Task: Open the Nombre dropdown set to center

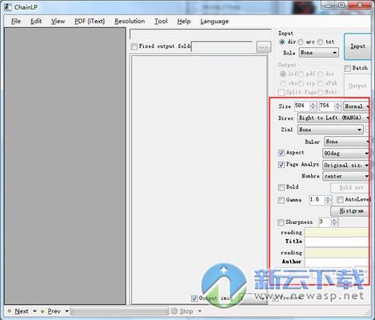Action: [x=345, y=176]
